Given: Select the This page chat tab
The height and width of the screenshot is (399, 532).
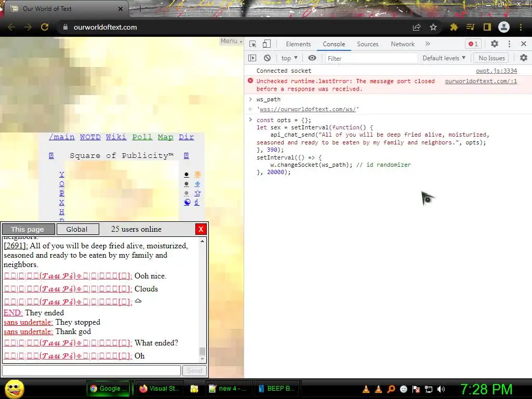Looking at the screenshot, I should pyautogui.click(x=28, y=229).
